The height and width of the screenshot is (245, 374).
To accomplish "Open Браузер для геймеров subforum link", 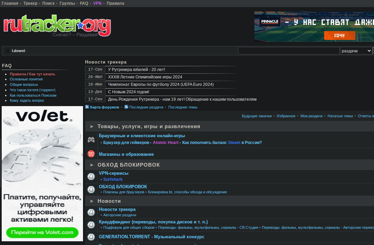I will coord(126,143).
